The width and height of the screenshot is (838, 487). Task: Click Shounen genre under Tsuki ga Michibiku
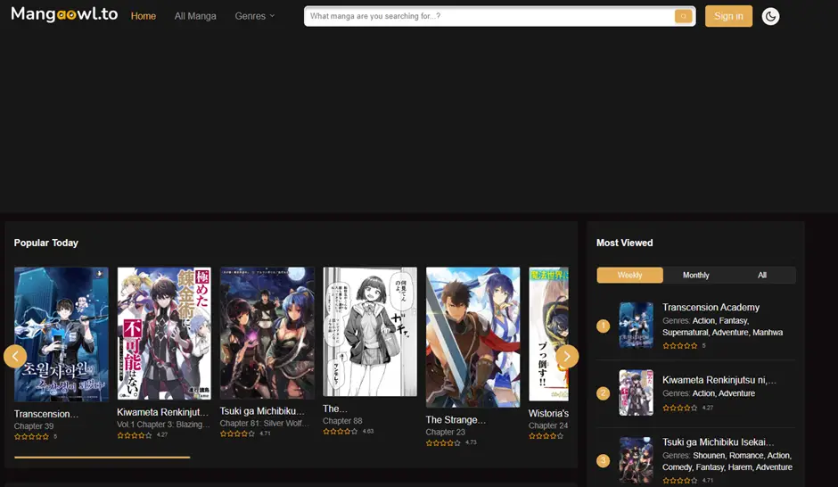coord(710,456)
